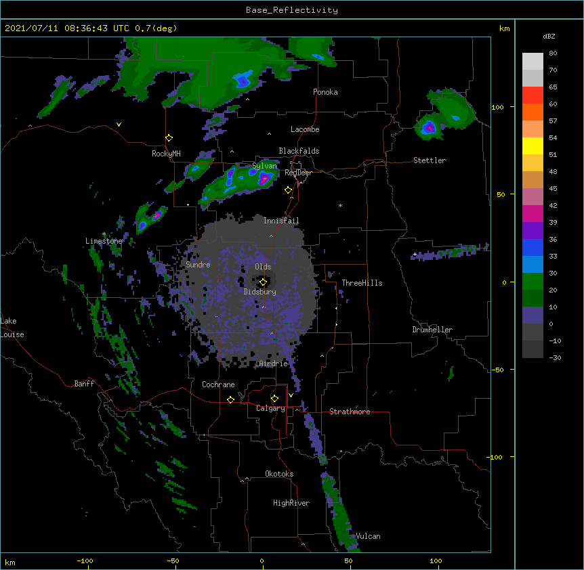The width and height of the screenshot is (584, 570).
Task: Click the yellow diamond marker below Cochrane
Action: pyautogui.click(x=230, y=399)
